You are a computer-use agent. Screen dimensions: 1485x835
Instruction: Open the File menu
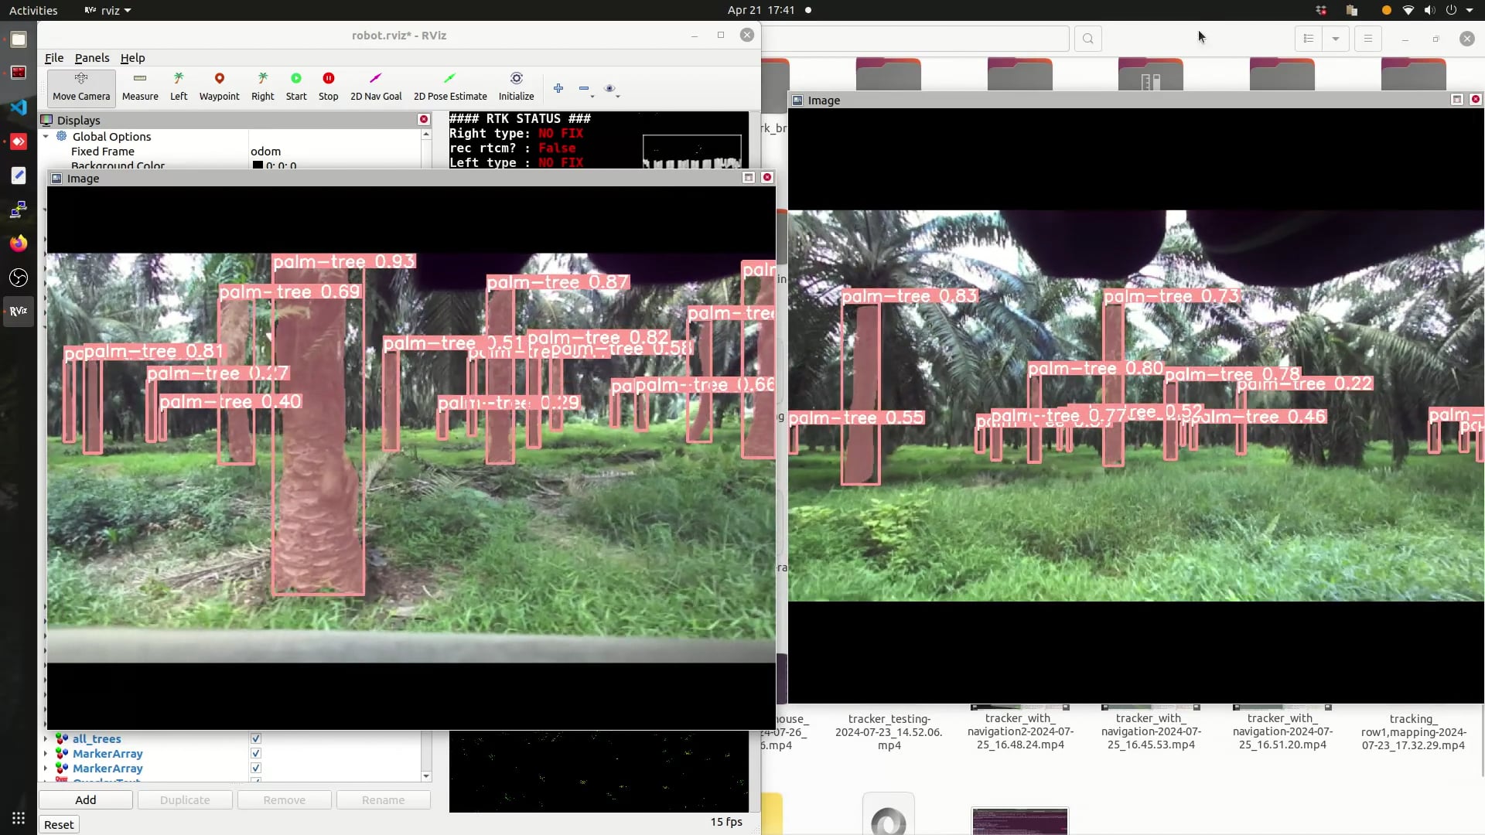coord(54,58)
